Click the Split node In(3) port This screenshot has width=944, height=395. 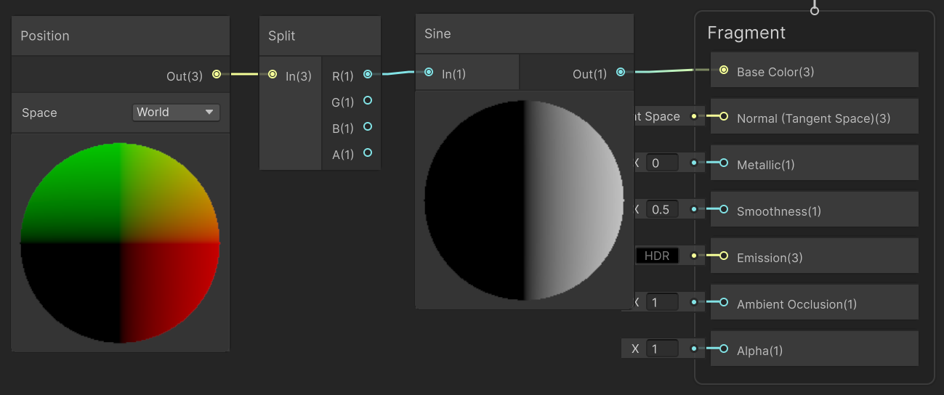[x=273, y=74]
